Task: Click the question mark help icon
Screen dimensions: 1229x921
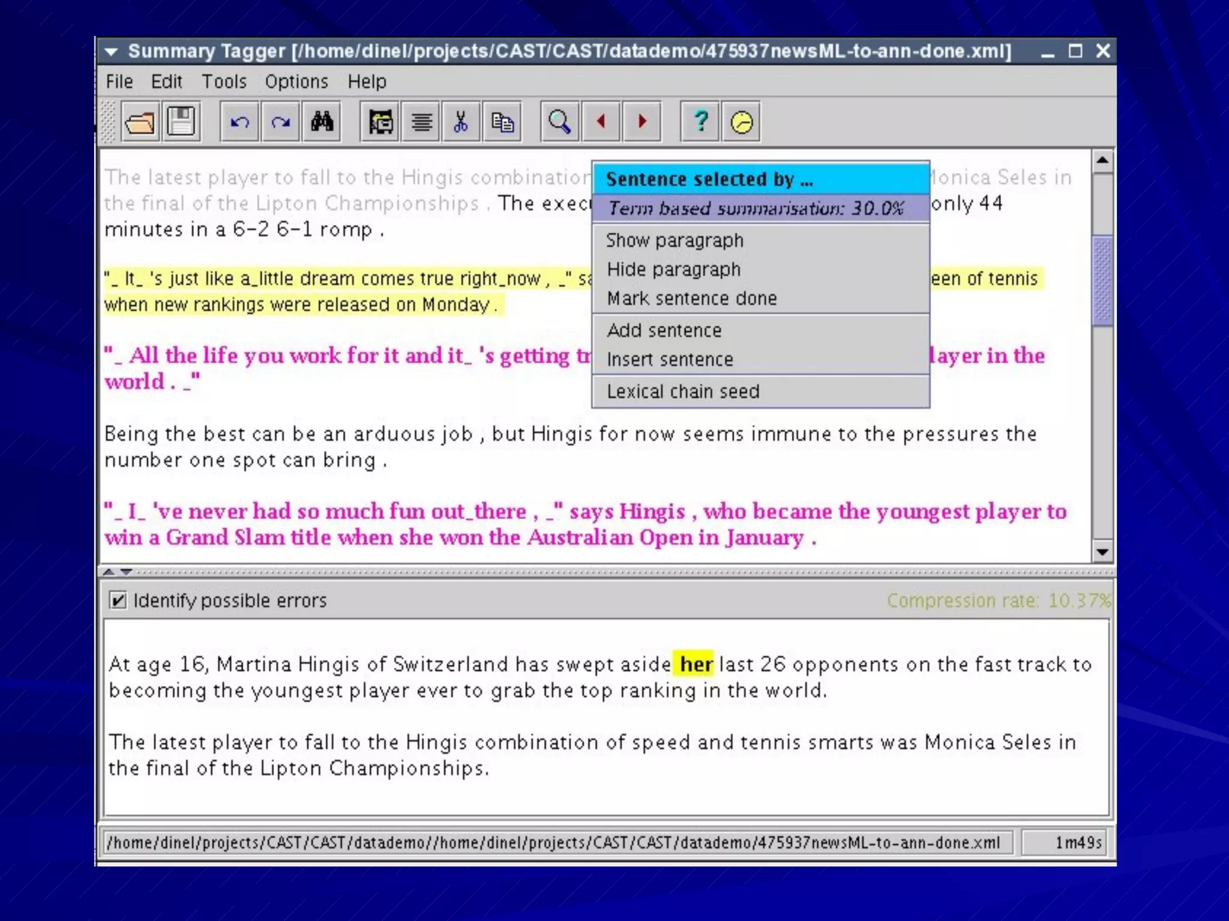Action: point(700,122)
